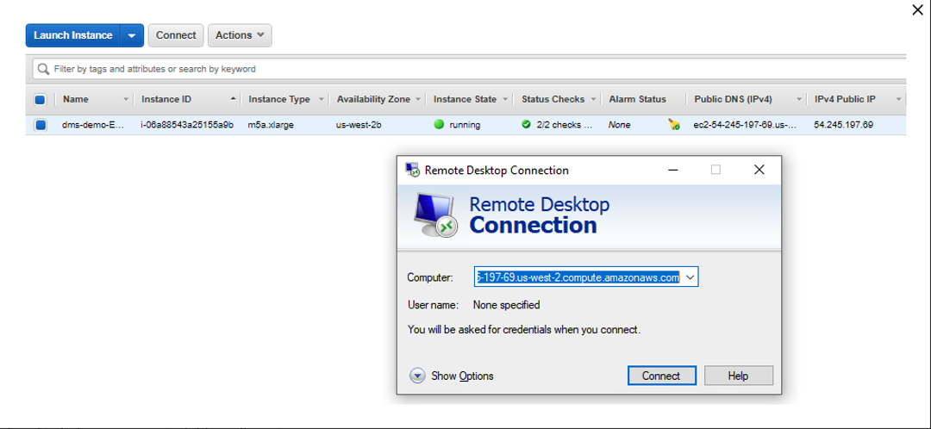This screenshot has width=931, height=429.
Task: Click the alarm status bell icon
Action: (674, 125)
